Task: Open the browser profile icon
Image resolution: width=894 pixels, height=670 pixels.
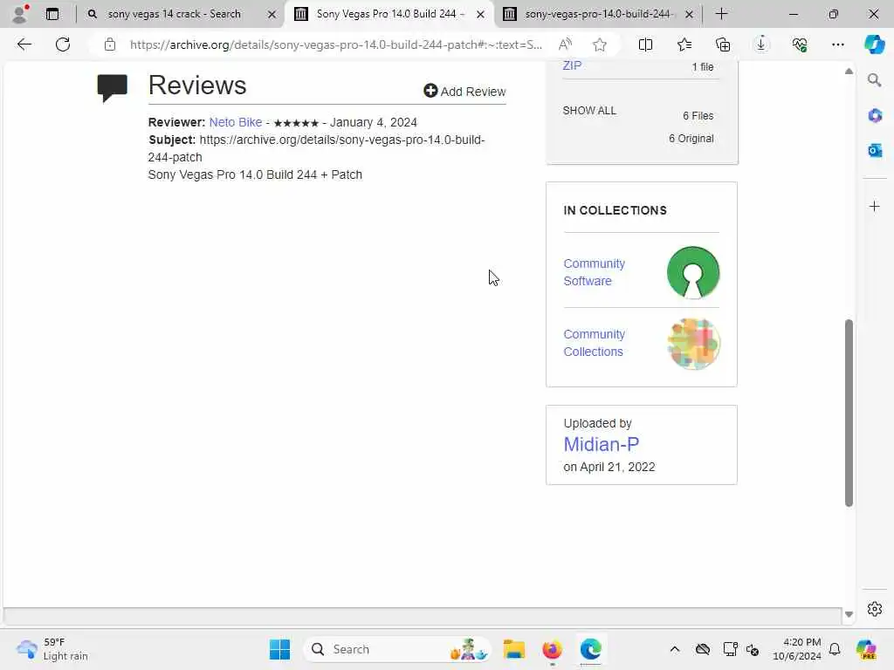Action: coord(20,14)
